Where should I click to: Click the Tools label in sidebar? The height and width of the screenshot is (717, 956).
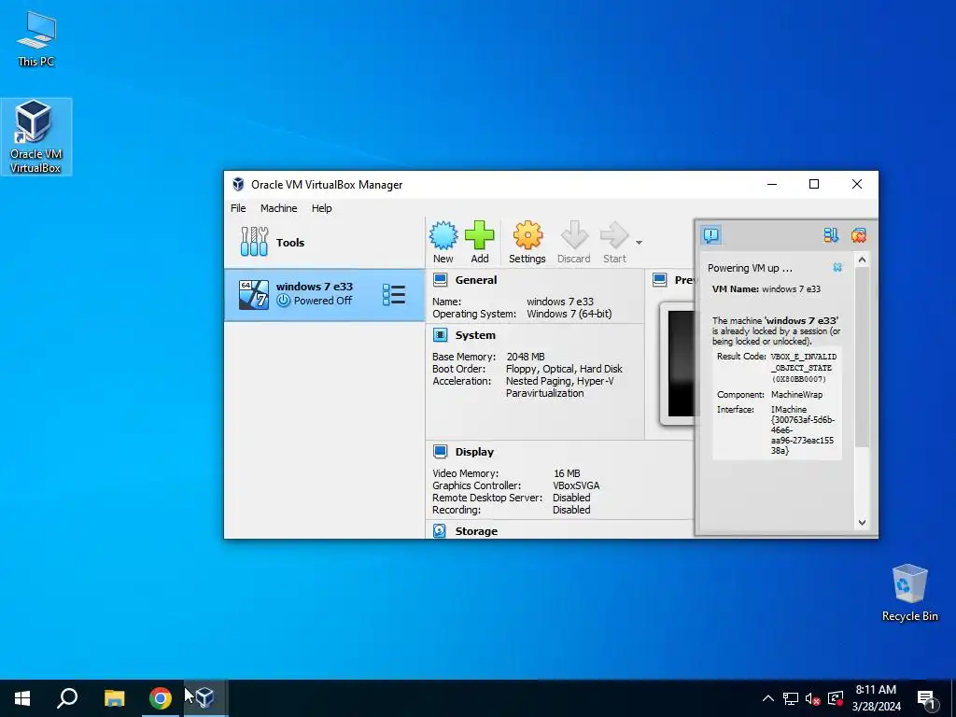[x=290, y=242]
